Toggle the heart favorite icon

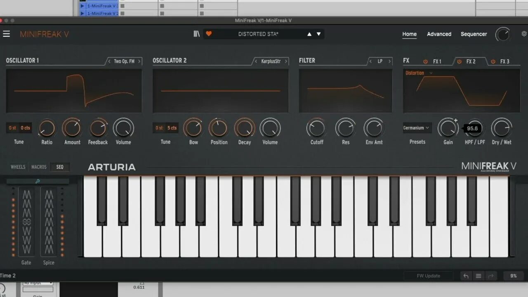coord(209,34)
